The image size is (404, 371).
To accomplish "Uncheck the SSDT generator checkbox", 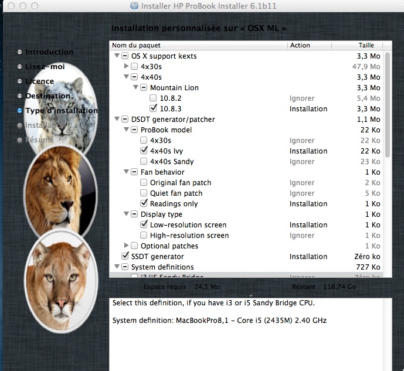I will [x=125, y=256].
